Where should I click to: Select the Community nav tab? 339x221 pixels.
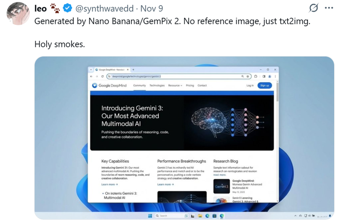point(139,85)
